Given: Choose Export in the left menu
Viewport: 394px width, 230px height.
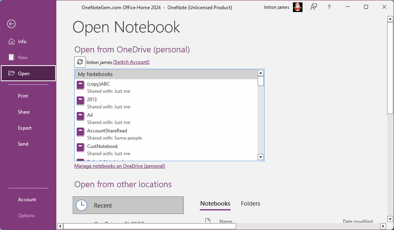Looking at the screenshot, I should coord(25,128).
